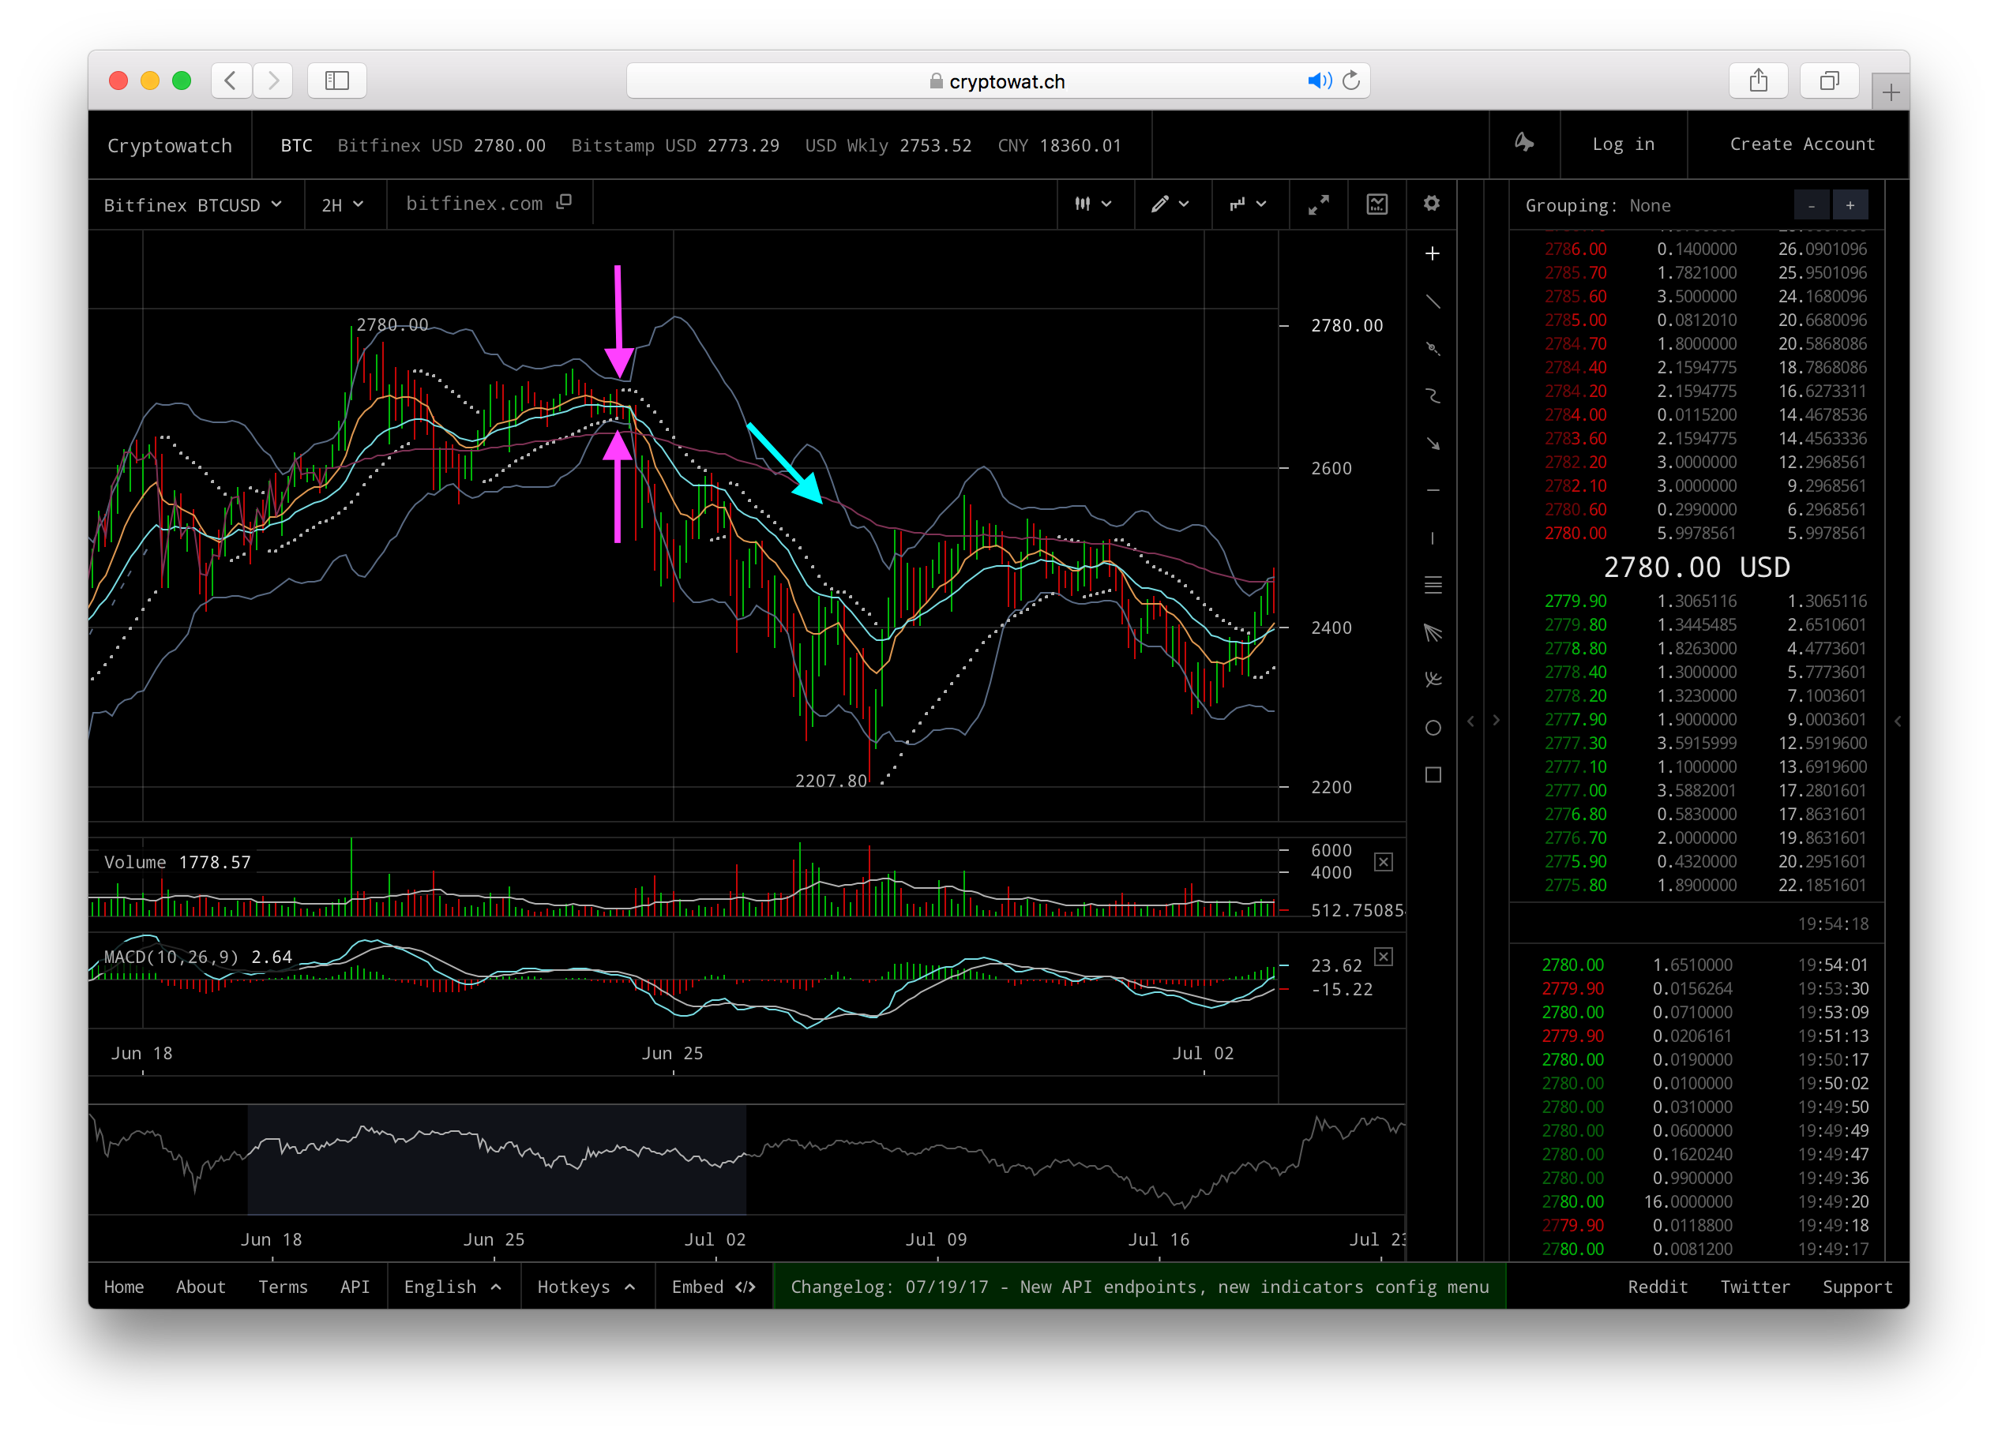
Task: Click the cryptowat.ch address bar
Action: coord(997,81)
